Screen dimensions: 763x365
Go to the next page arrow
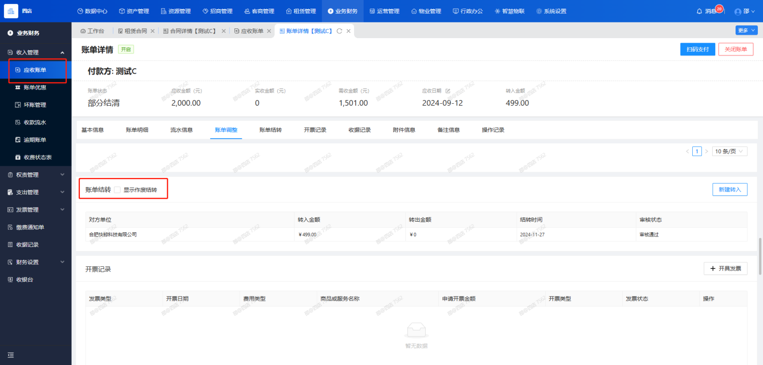click(x=707, y=151)
